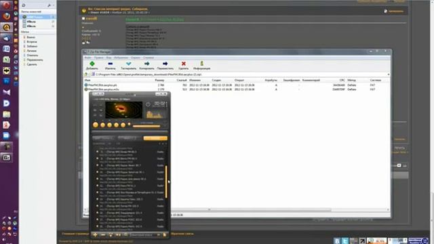Open the Правка menu in 7-Zip

[x=98, y=58]
